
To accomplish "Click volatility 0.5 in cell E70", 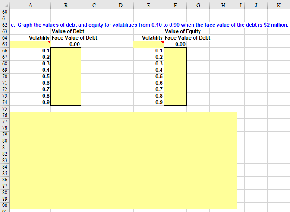I will pos(149,77).
